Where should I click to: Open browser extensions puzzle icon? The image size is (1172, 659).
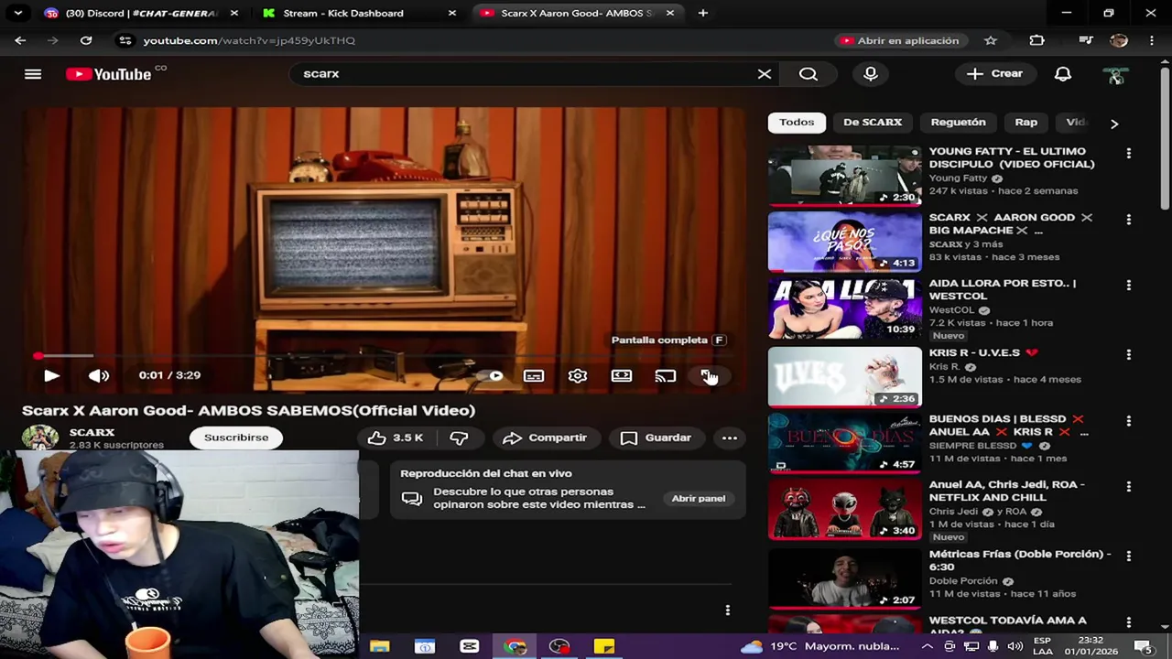click(x=1036, y=40)
